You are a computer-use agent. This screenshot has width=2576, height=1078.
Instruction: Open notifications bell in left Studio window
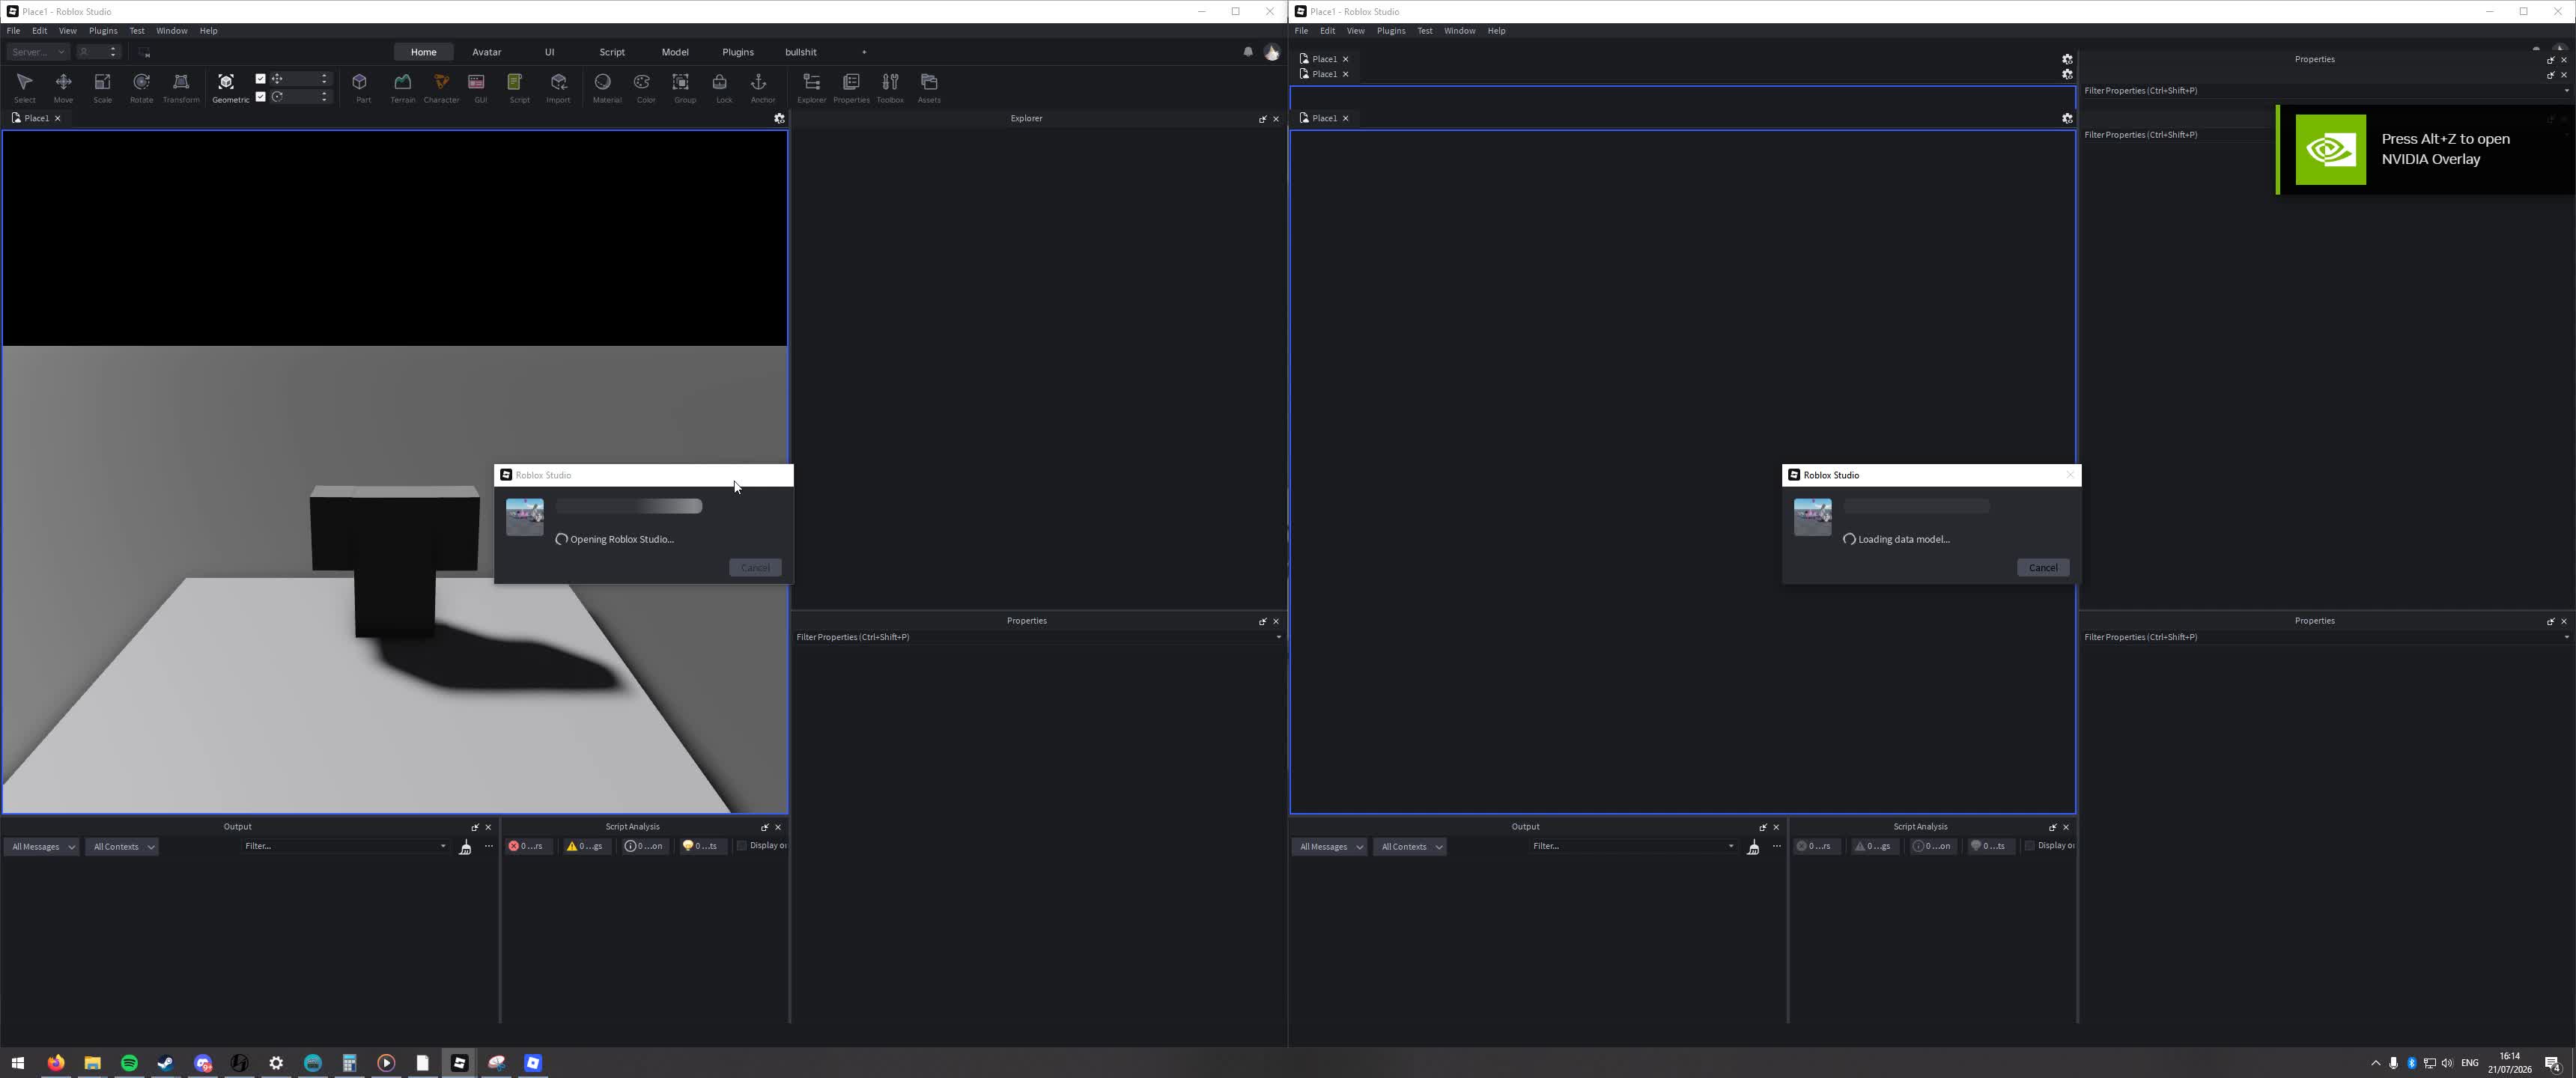point(1248,52)
